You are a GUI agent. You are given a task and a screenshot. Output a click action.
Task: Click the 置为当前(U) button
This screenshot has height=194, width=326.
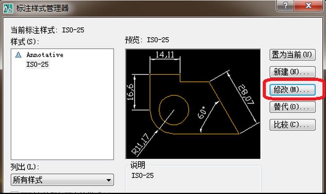click(x=292, y=55)
